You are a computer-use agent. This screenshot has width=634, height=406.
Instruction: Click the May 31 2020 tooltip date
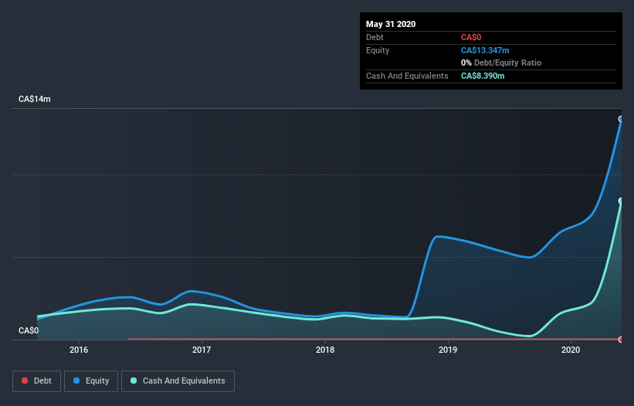391,24
